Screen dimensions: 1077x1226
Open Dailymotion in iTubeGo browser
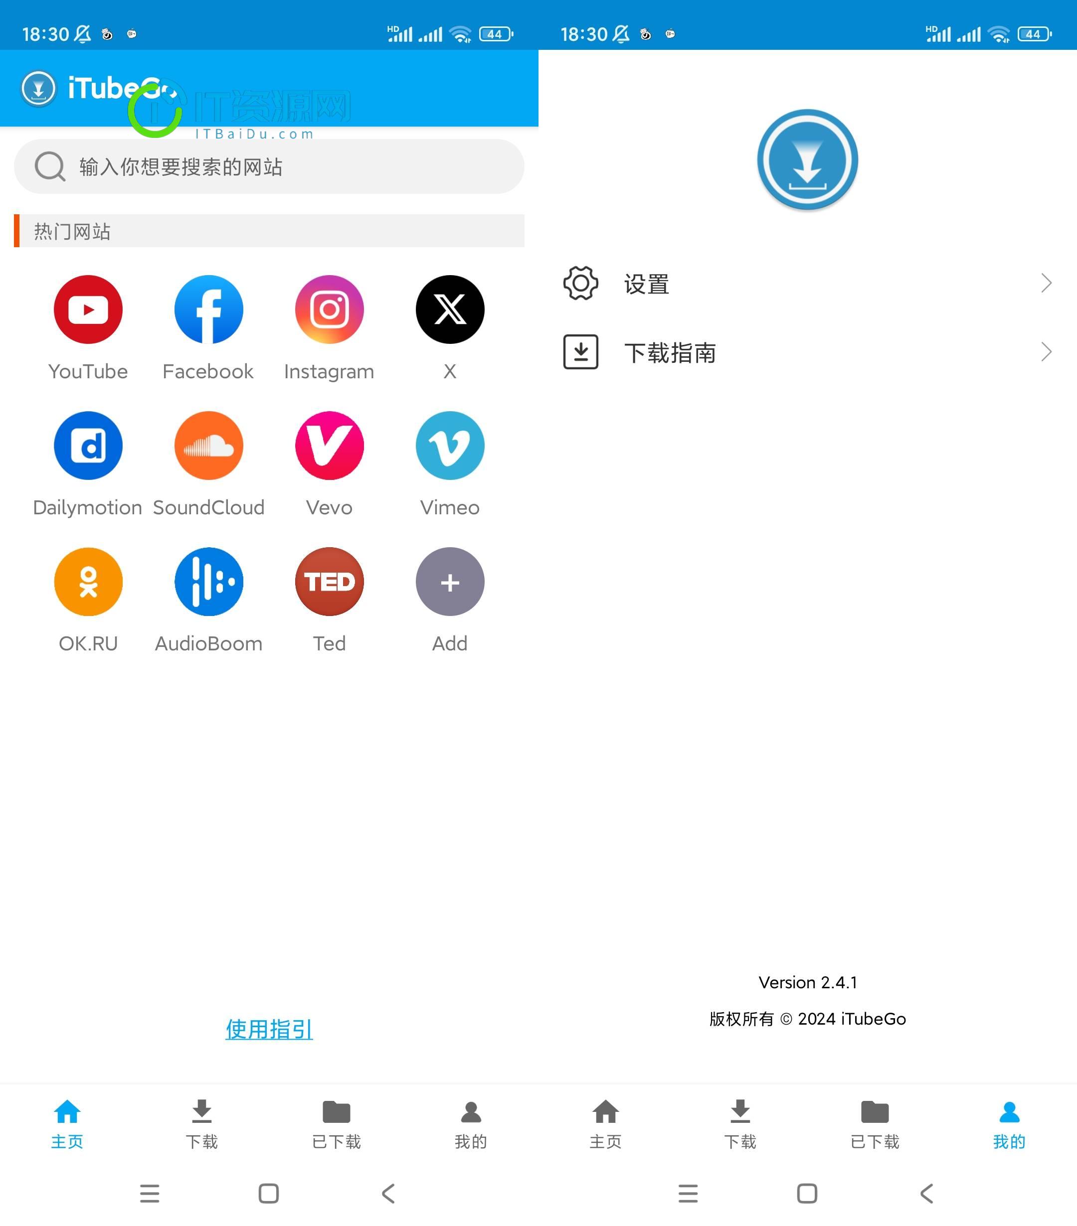(x=88, y=446)
